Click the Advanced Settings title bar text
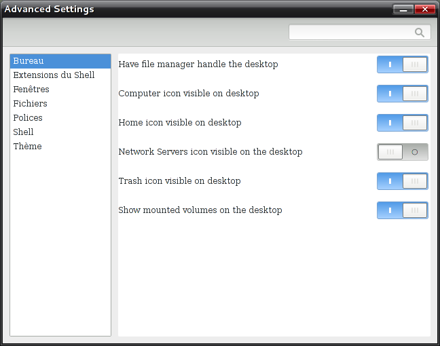Screen dimensions: 440x346 50,9
